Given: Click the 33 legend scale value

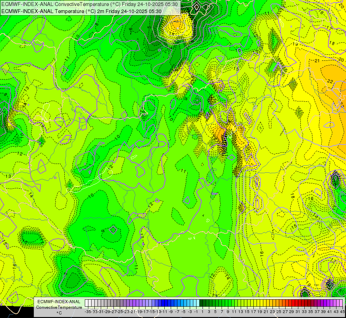Looking at the screenshot, I should 304,312.
